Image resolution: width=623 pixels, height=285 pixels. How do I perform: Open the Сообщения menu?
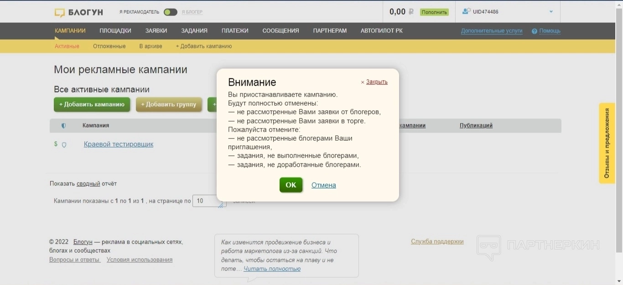pos(280,31)
